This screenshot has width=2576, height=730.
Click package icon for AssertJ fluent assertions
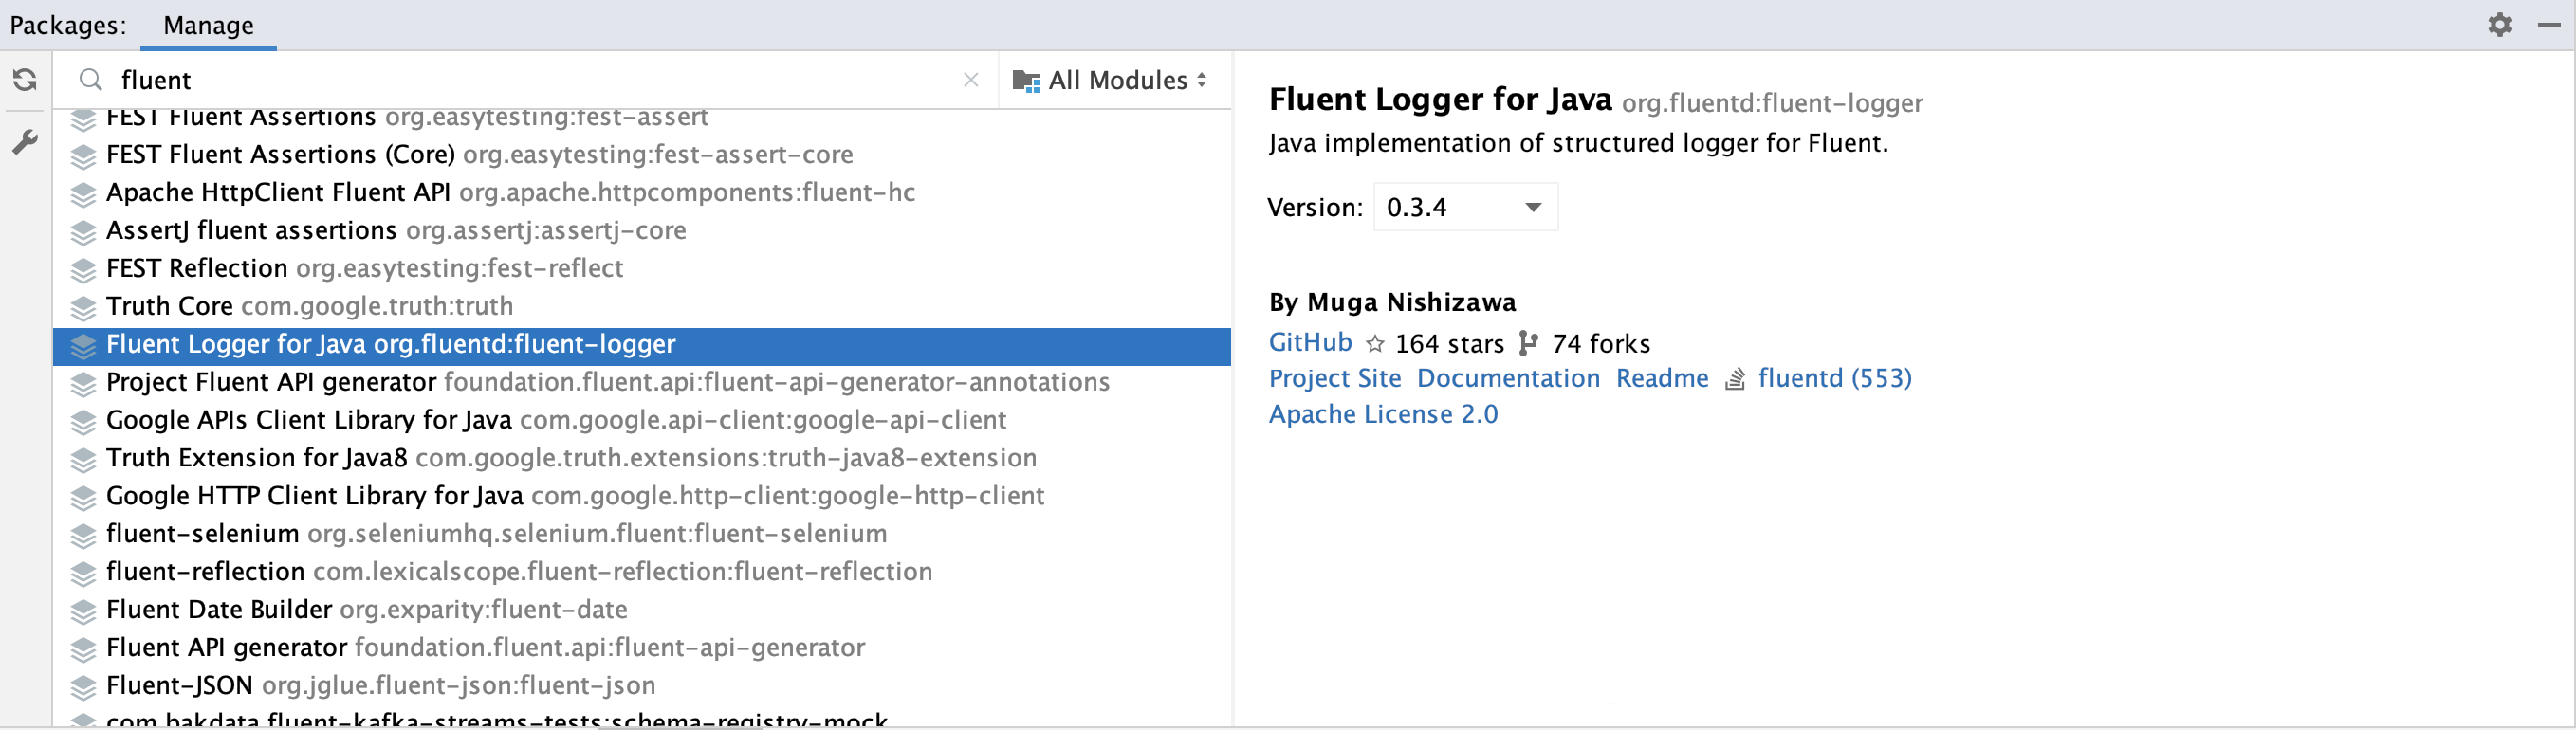(x=84, y=231)
